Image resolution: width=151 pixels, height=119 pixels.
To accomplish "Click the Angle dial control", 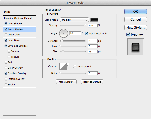I will (x=64, y=33).
